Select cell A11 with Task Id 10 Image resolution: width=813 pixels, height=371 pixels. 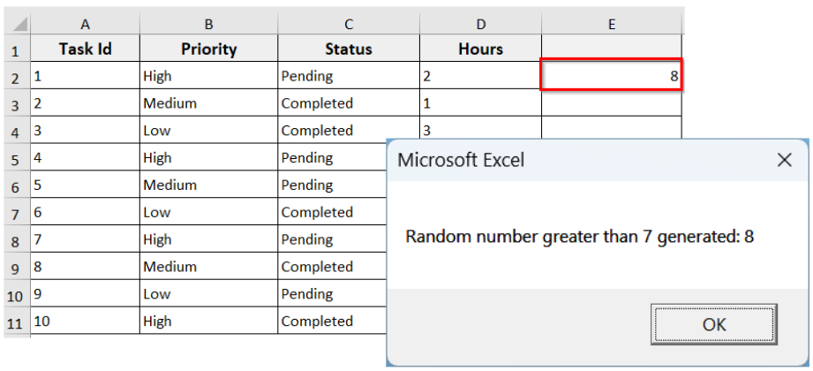[85, 322]
